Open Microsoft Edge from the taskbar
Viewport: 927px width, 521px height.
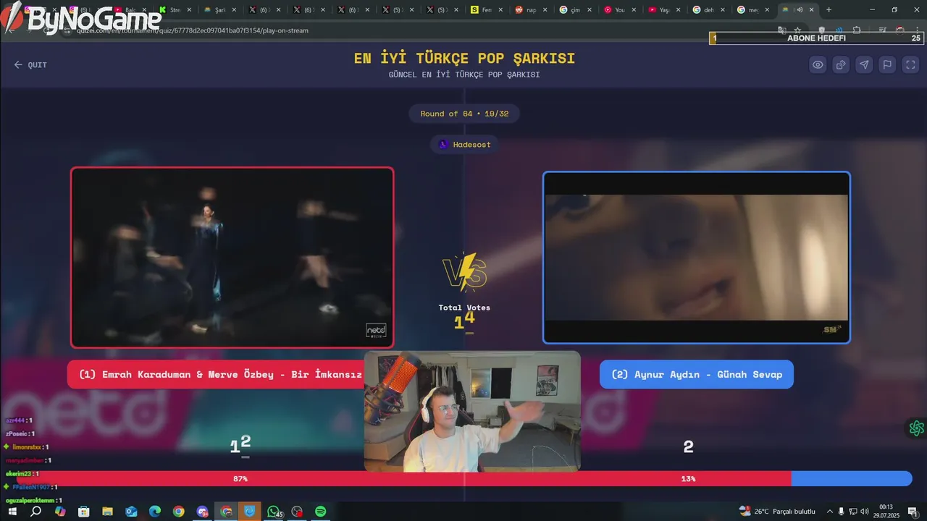pos(155,512)
